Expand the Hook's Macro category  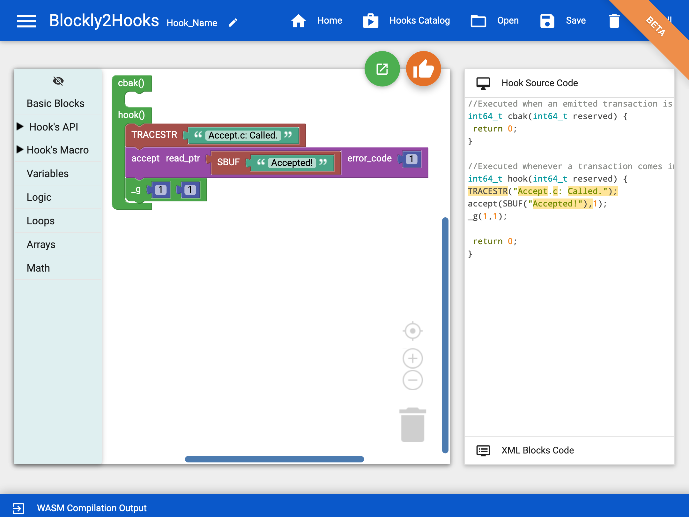click(x=57, y=150)
